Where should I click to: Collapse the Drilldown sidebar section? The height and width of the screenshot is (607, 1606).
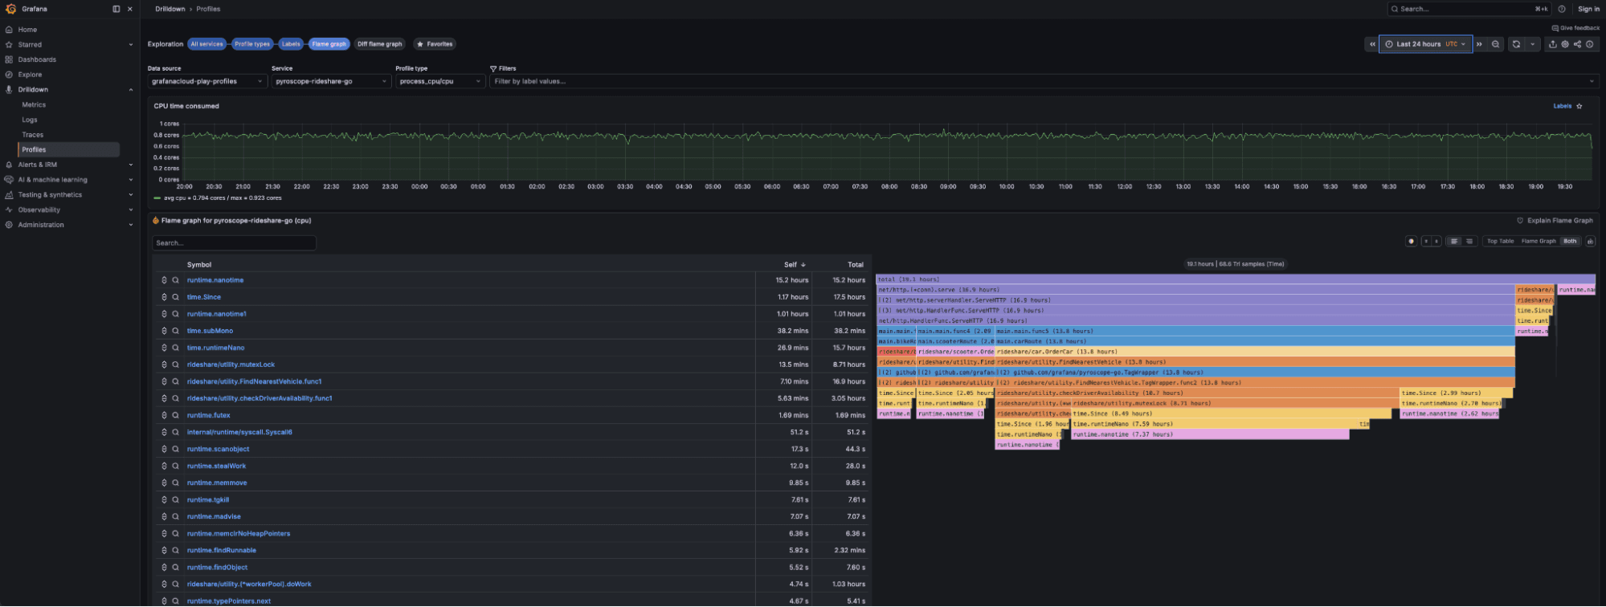131,90
